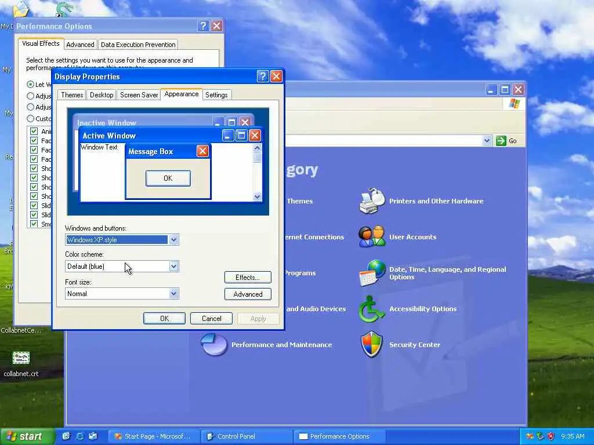Open the Font size dropdown
This screenshot has height=445, width=594.
click(x=173, y=294)
